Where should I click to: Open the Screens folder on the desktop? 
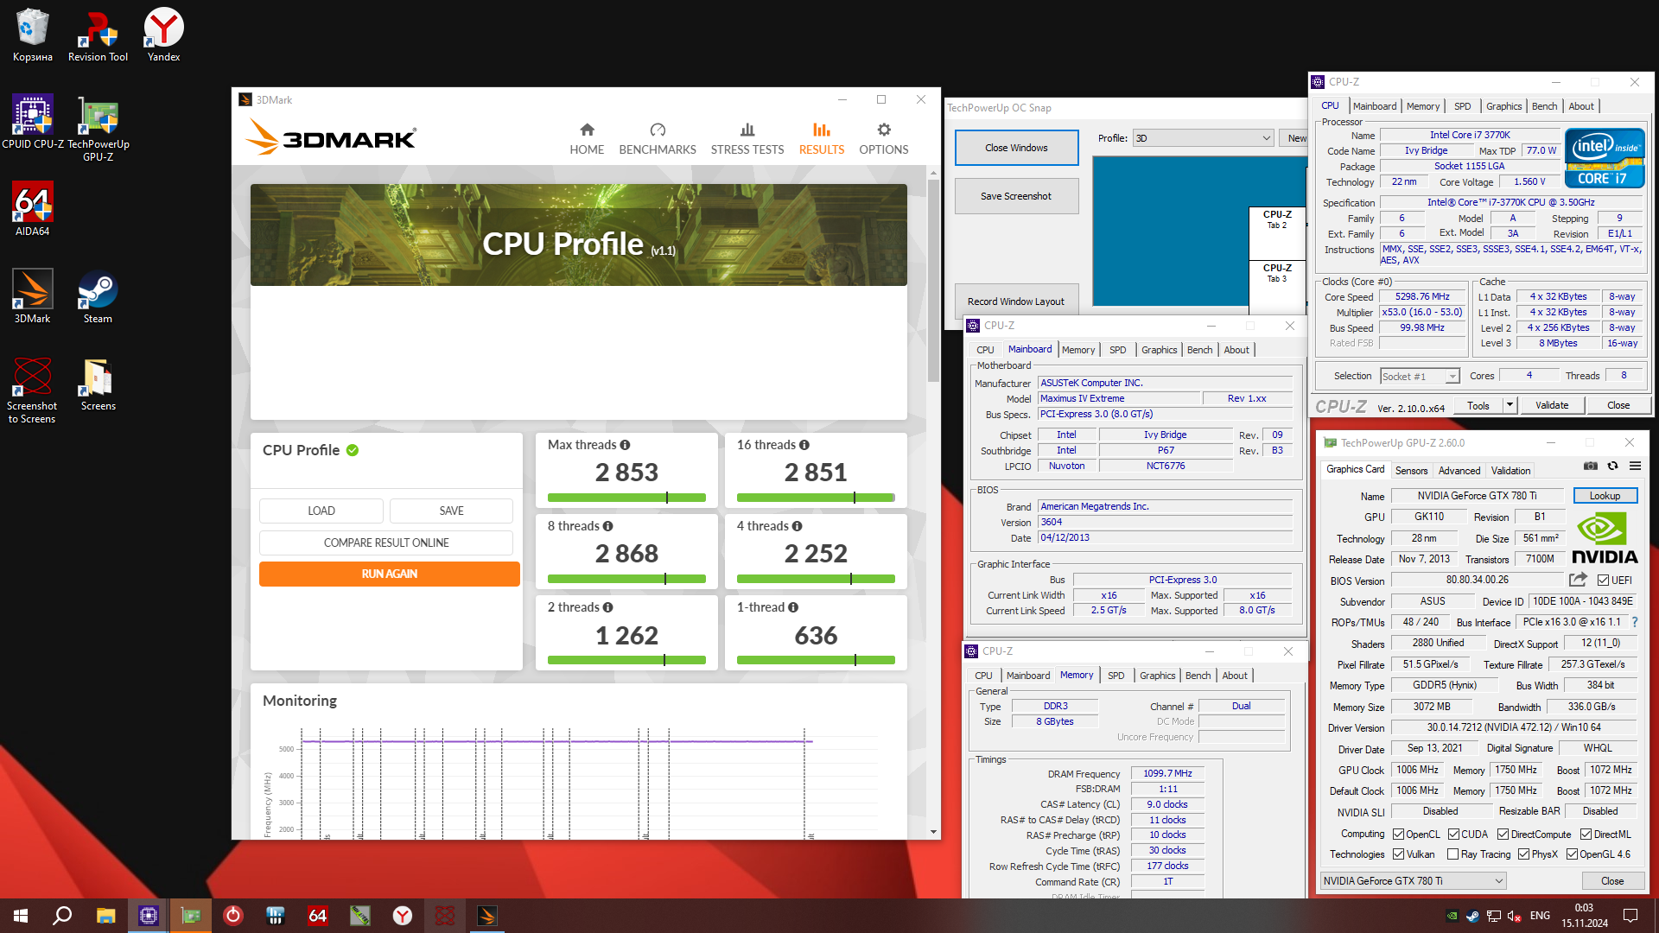click(x=98, y=384)
